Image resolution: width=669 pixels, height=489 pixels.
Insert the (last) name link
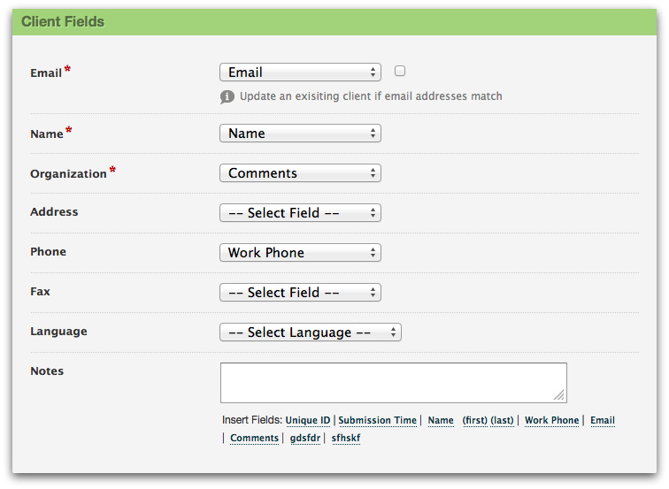pyautogui.click(x=502, y=421)
